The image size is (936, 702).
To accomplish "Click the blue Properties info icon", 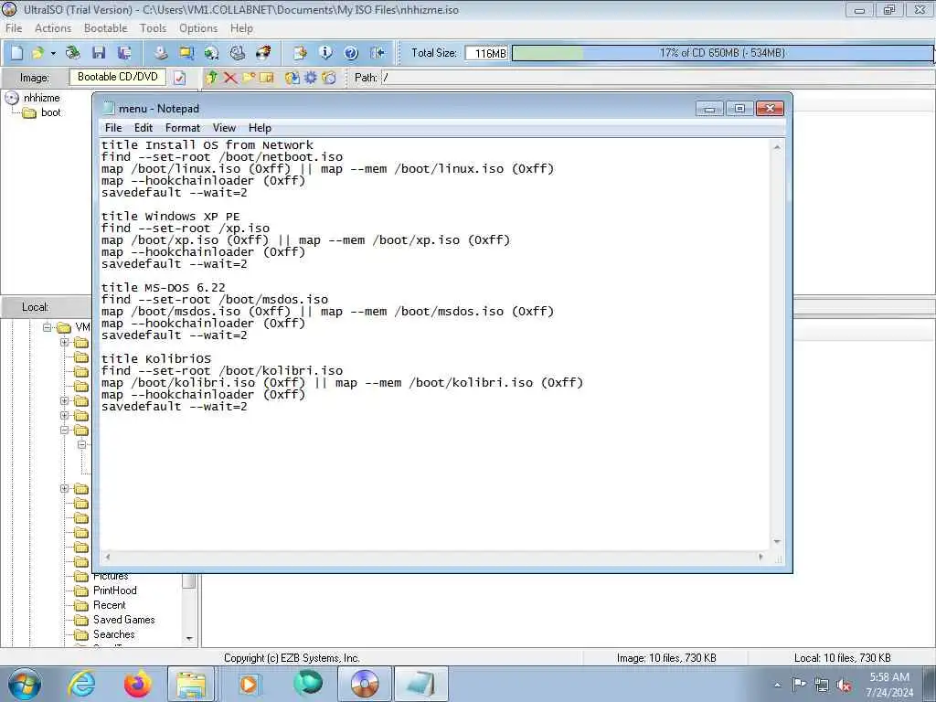I will pos(325,53).
